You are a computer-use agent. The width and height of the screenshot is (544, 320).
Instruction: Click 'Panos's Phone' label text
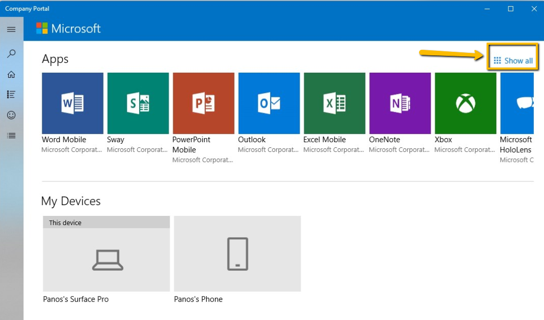coord(198,299)
